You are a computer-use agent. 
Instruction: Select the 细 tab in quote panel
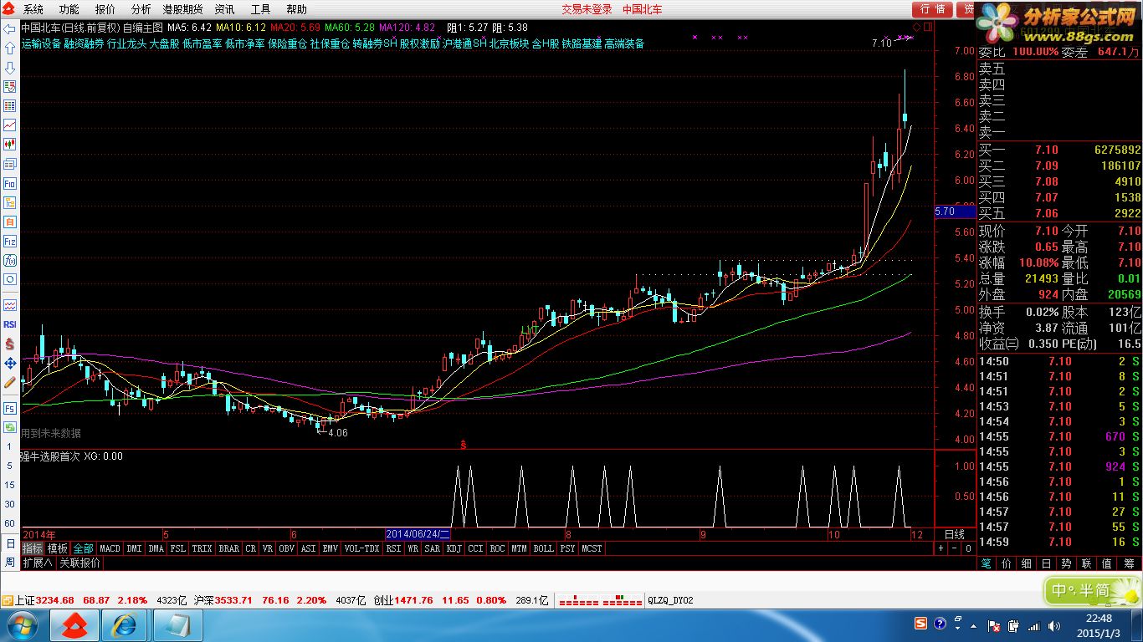click(1027, 563)
